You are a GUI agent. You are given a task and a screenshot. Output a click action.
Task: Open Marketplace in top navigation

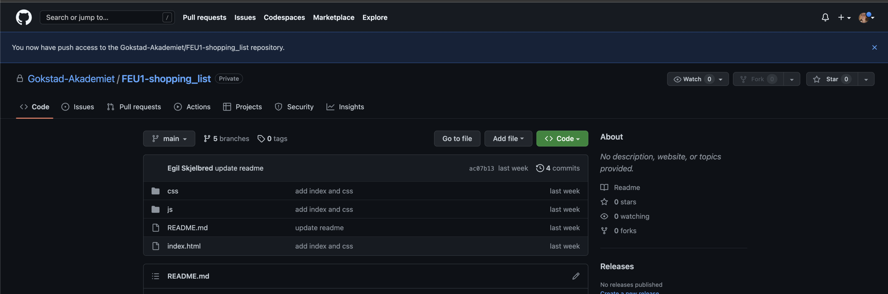(x=334, y=17)
